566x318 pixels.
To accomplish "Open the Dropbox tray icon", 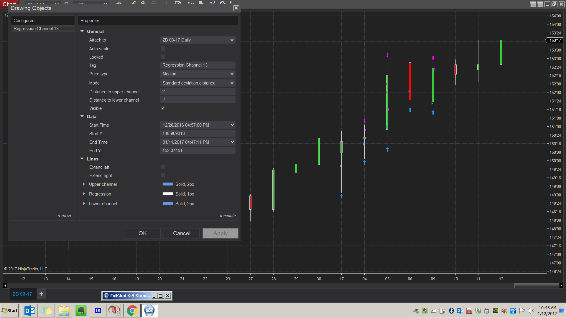I will [478, 311].
